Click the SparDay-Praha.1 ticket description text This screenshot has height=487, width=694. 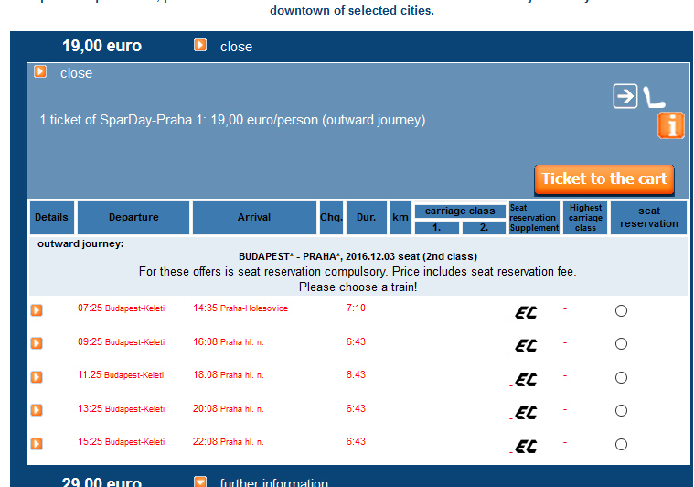pyautogui.click(x=232, y=120)
